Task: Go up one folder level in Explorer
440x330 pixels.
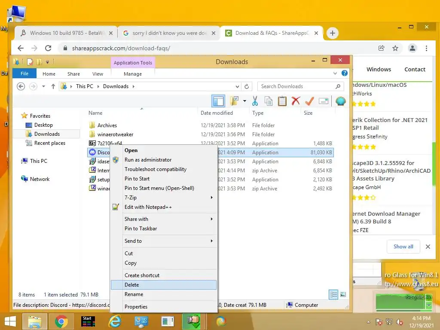Action: 53,86
